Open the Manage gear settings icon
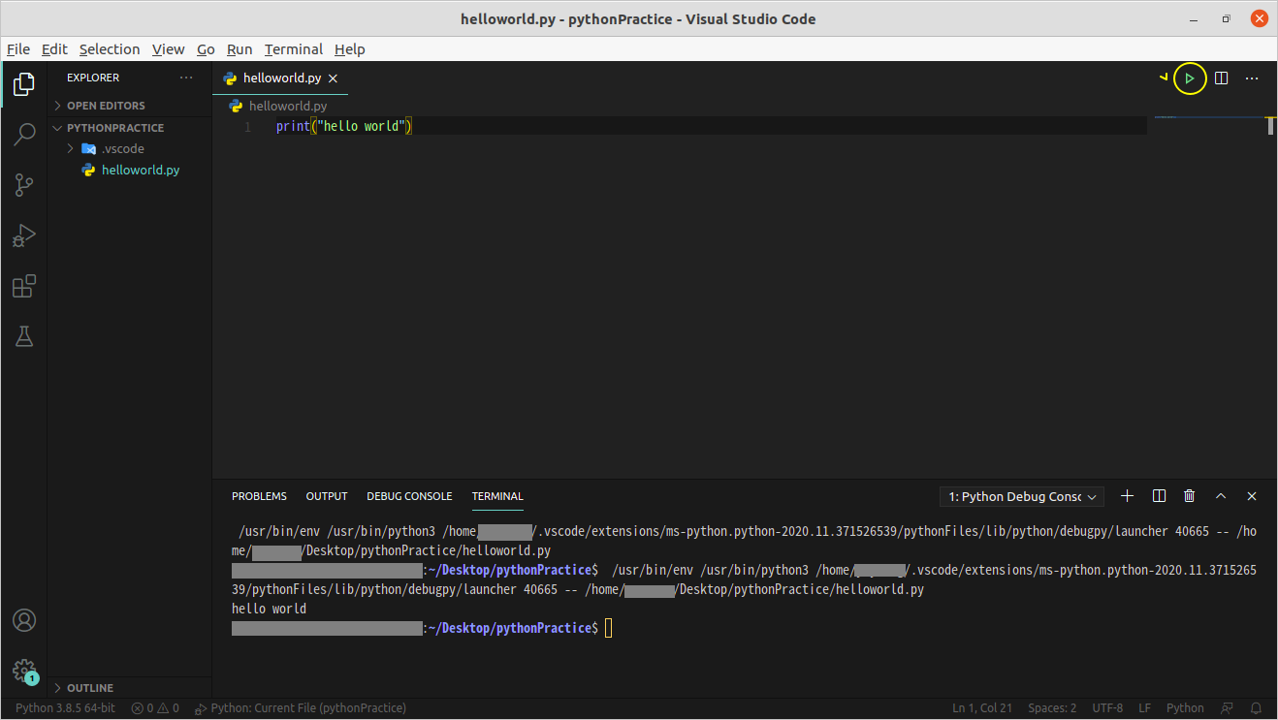 (x=24, y=671)
